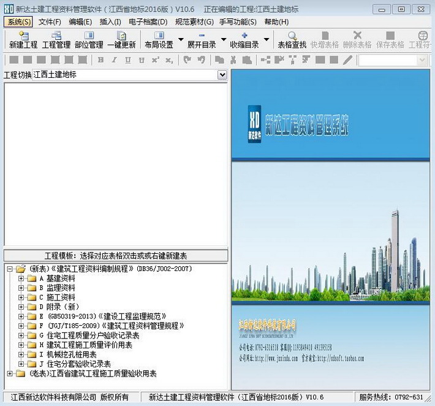Open the 系统(S) menu

coord(19,22)
